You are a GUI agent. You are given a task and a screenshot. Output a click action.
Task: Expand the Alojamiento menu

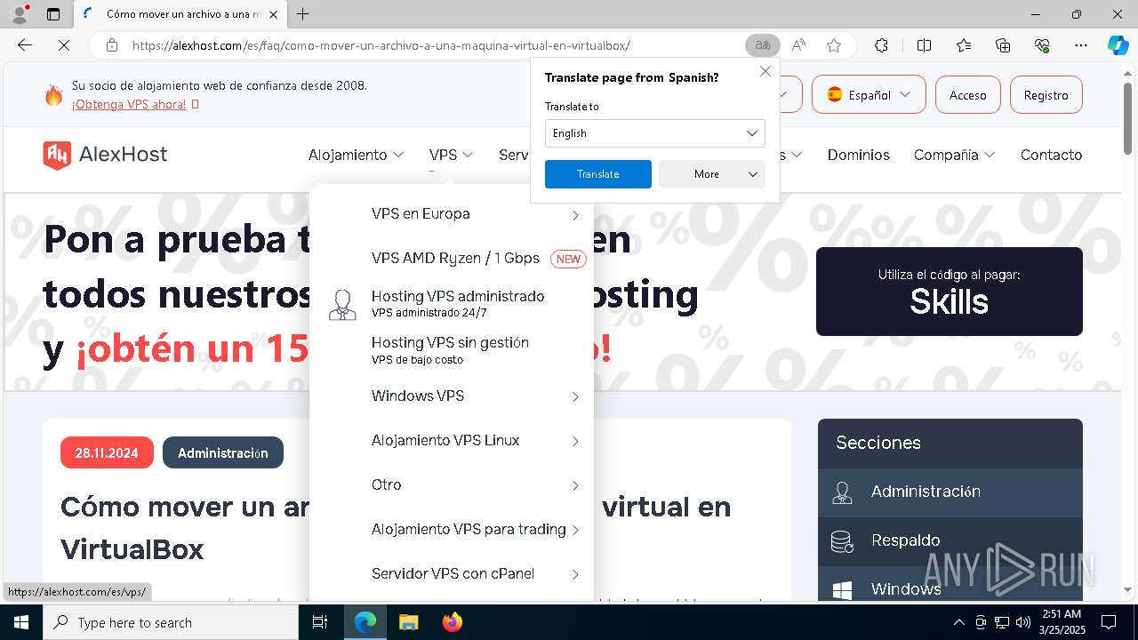point(356,155)
